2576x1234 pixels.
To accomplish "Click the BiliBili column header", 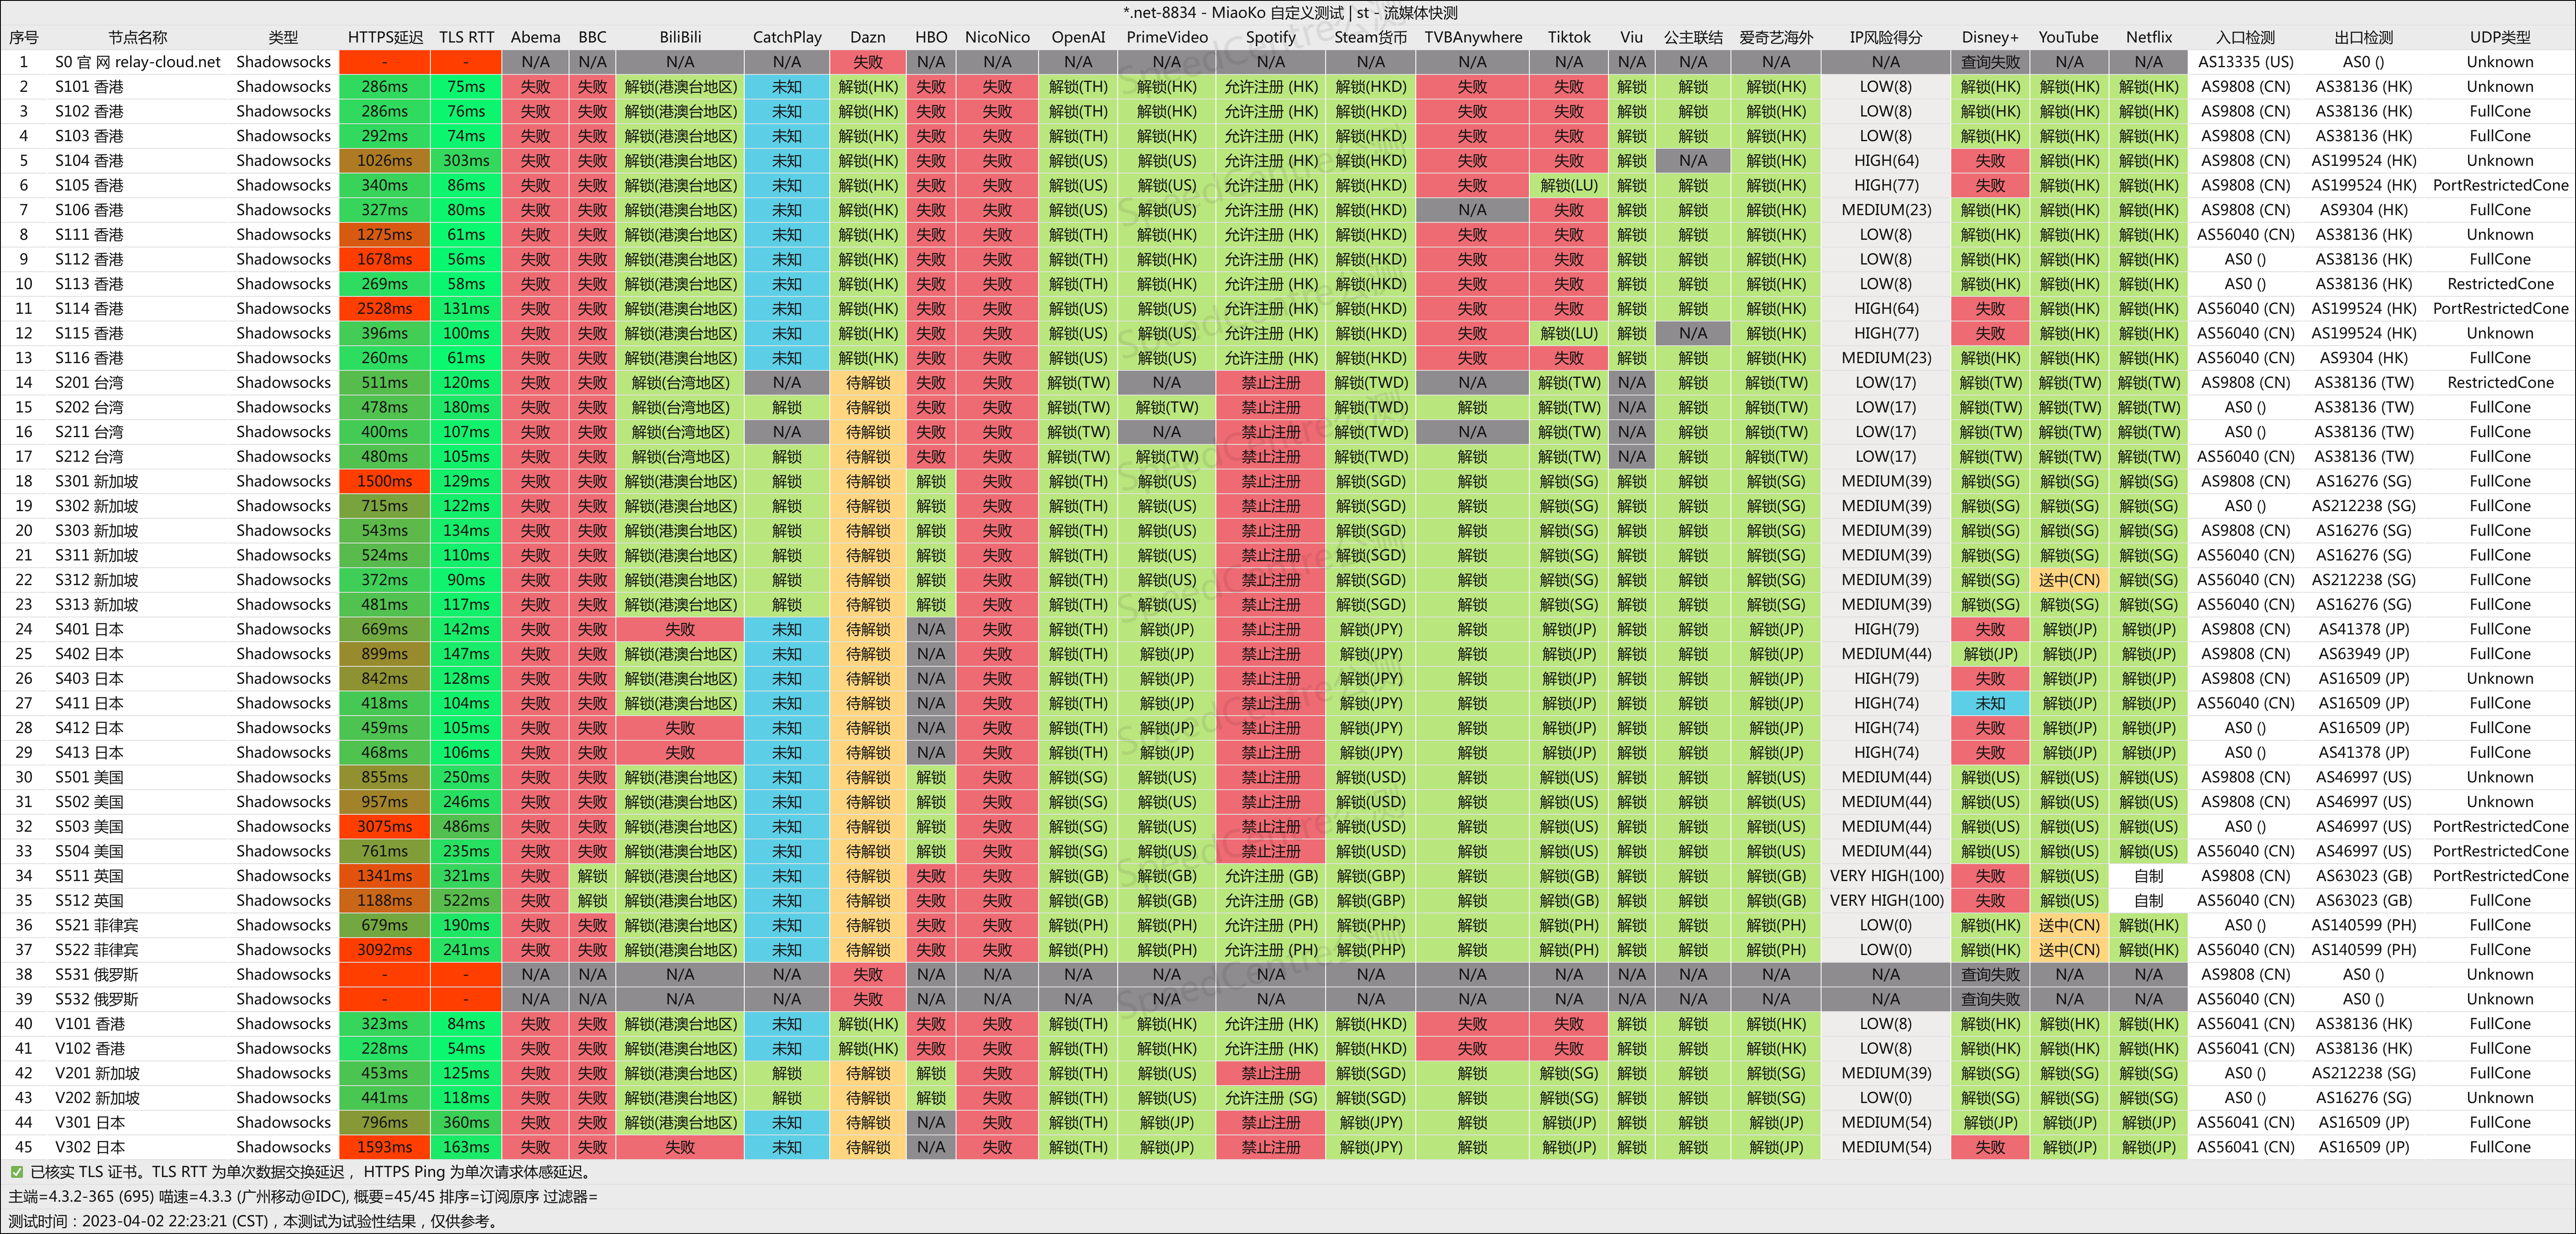I will point(680,37).
